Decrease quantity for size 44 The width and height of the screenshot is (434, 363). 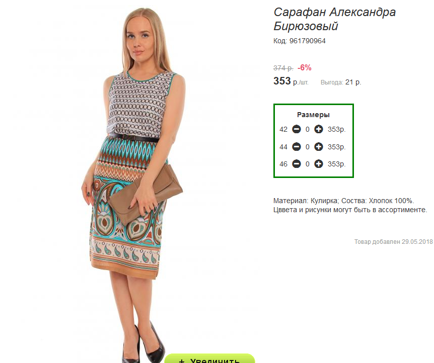click(297, 147)
